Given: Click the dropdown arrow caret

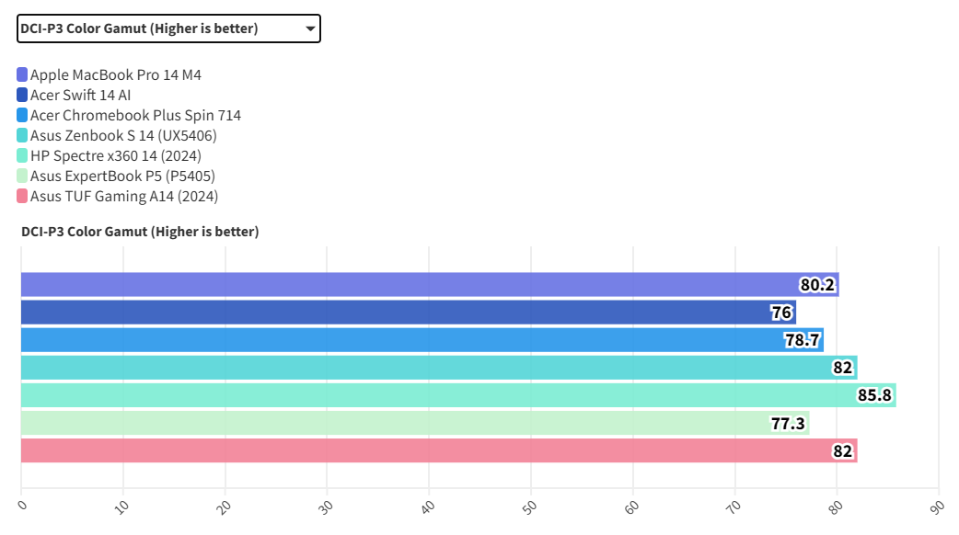Looking at the screenshot, I should click(310, 29).
